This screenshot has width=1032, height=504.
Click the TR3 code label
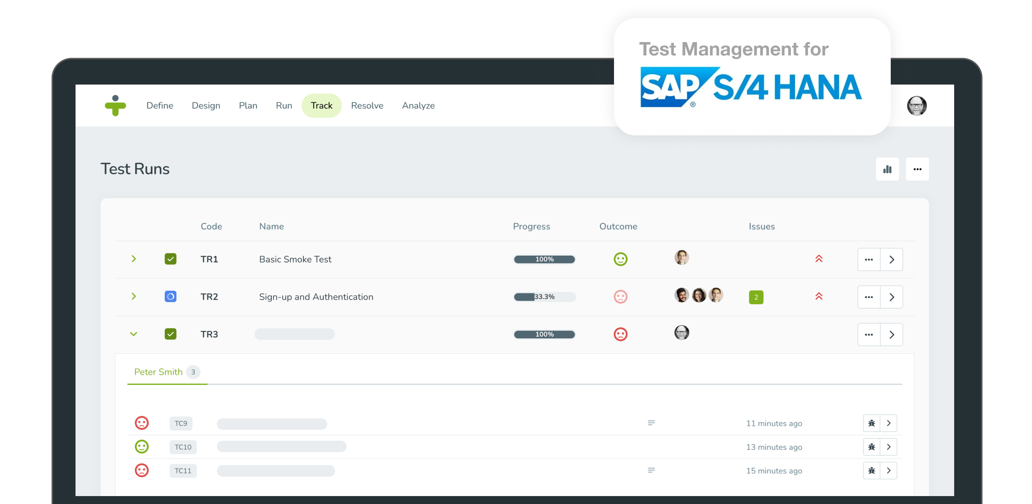[x=209, y=334]
